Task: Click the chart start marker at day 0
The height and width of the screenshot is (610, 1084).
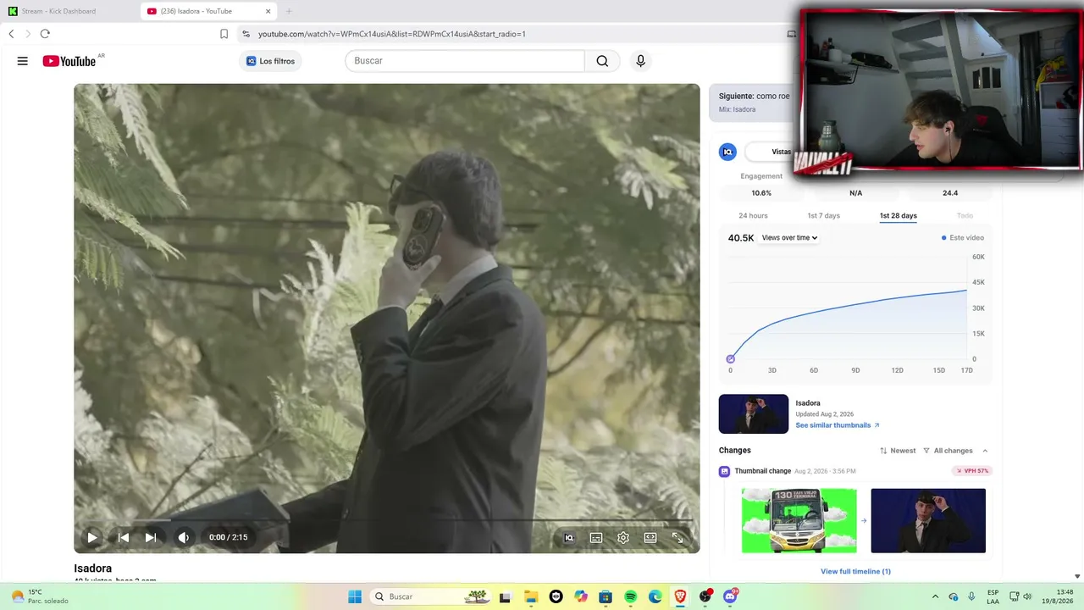Action: pyautogui.click(x=731, y=359)
